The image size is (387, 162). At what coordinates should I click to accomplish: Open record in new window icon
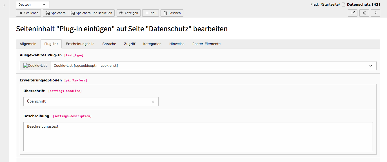click(353, 13)
